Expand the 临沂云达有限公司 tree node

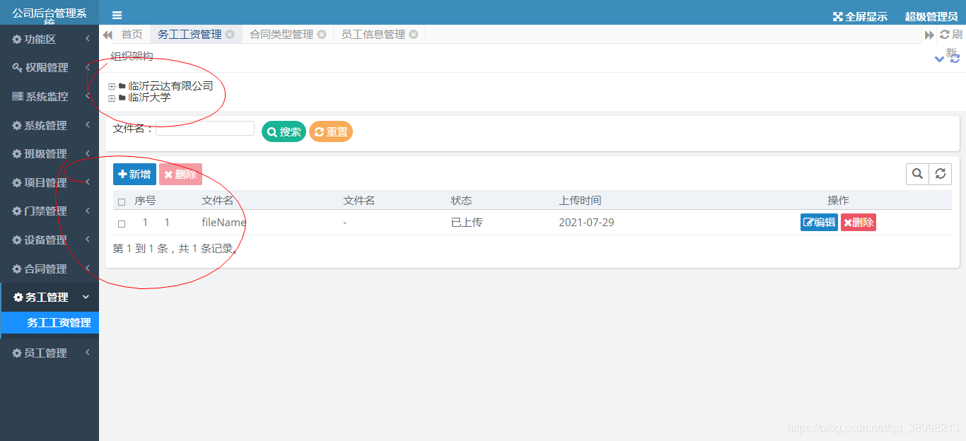[112, 86]
